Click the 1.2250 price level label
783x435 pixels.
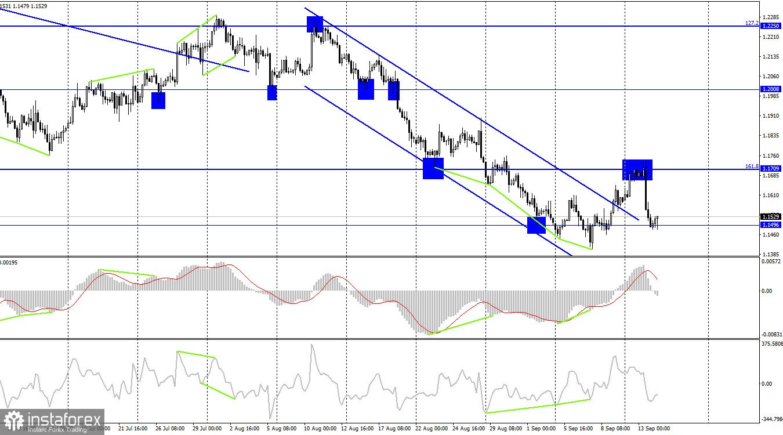[771, 26]
